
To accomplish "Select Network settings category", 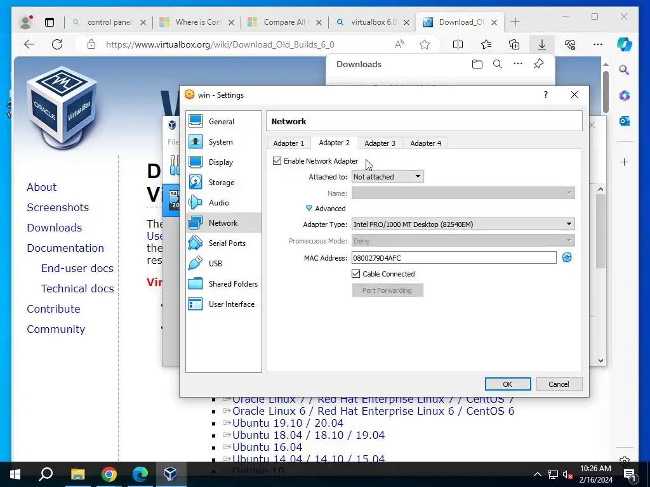I will [x=223, y=223].
